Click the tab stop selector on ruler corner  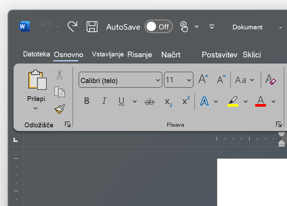16,140
